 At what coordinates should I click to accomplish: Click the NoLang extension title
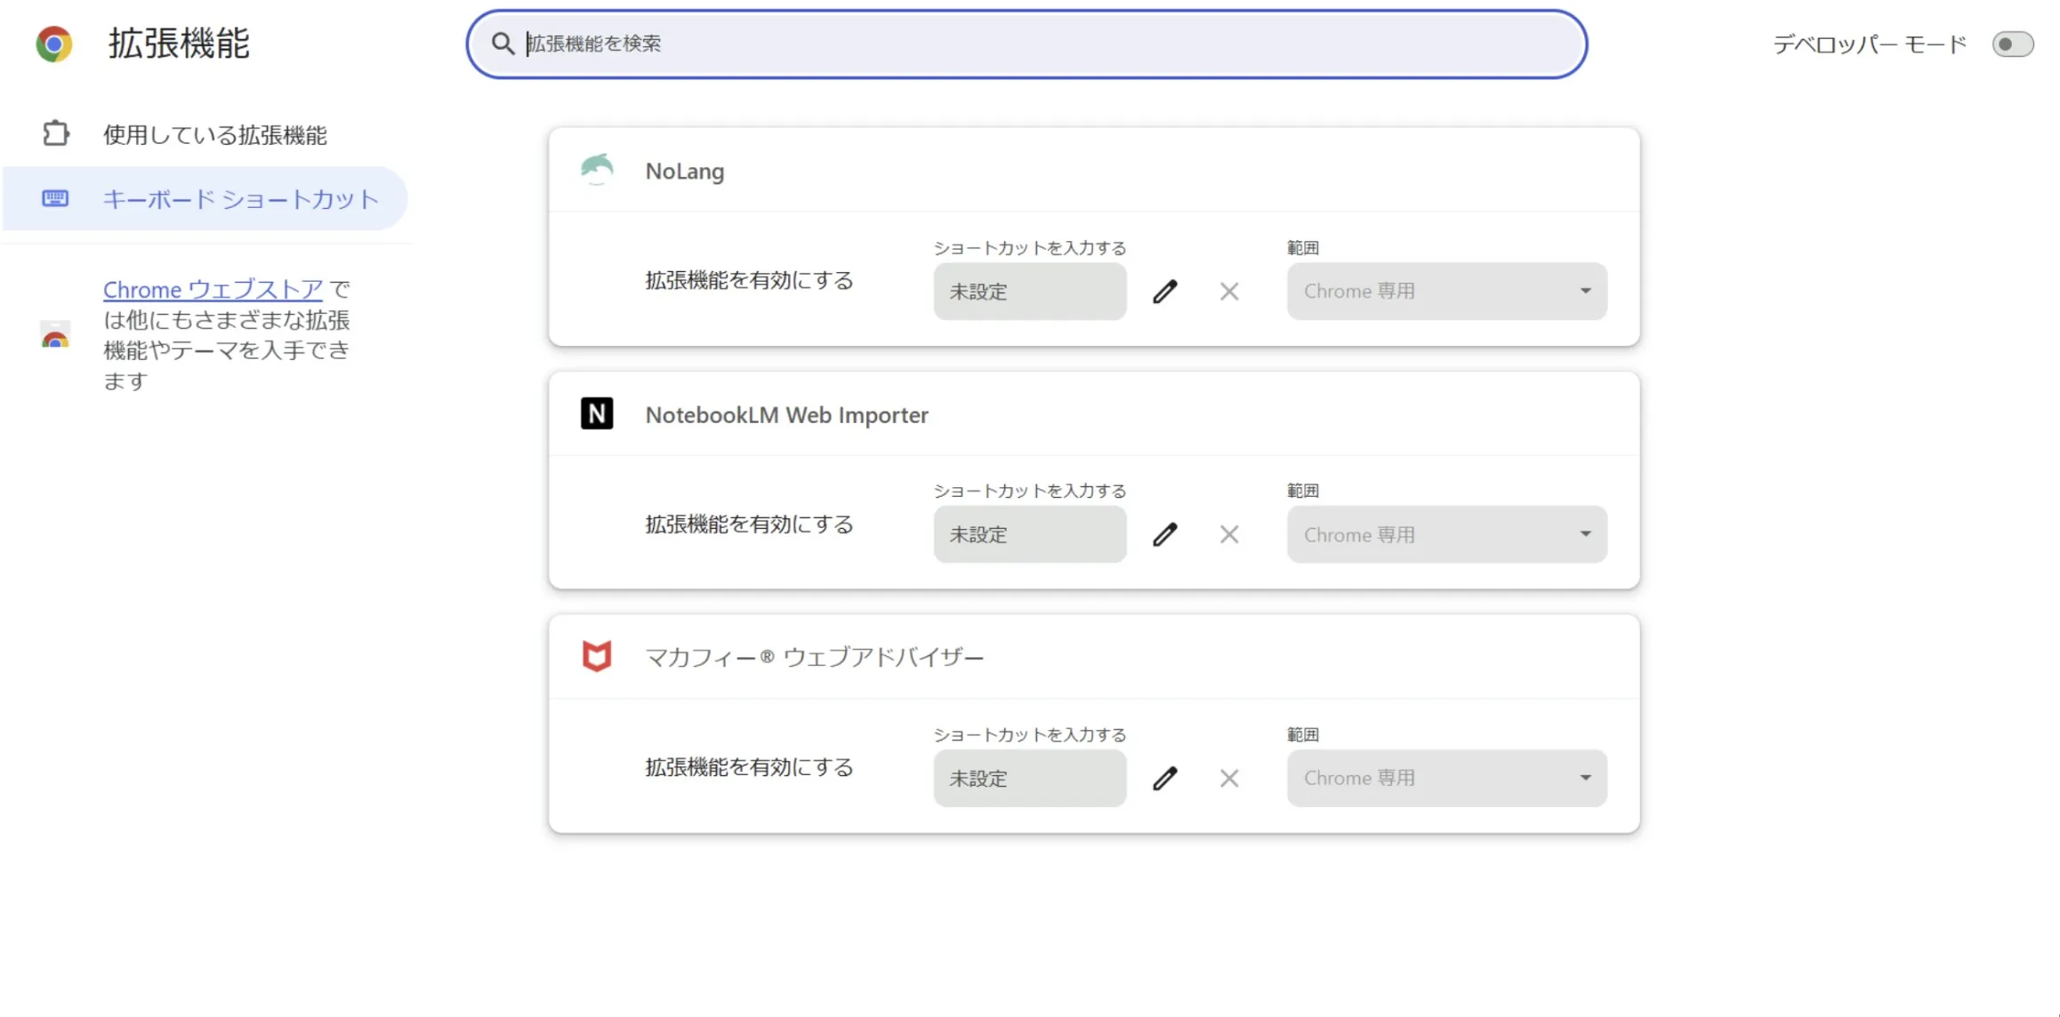tap(685, 171)
